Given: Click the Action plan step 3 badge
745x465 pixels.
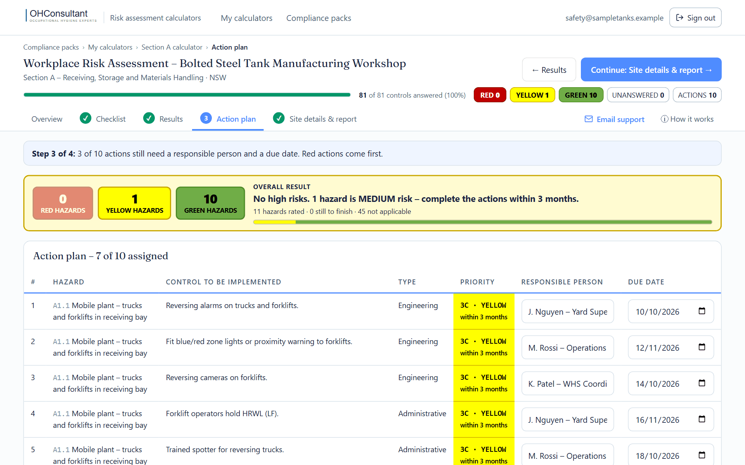Looking at the screenshot, I should [206, 118].
